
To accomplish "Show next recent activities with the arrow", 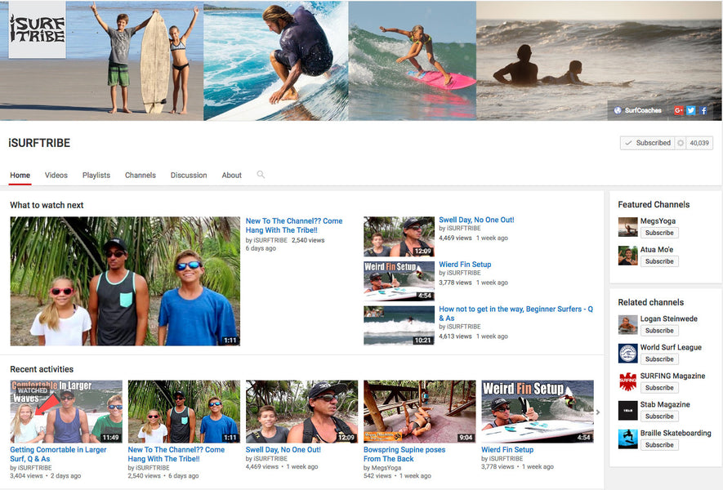I will pos(598,412).
